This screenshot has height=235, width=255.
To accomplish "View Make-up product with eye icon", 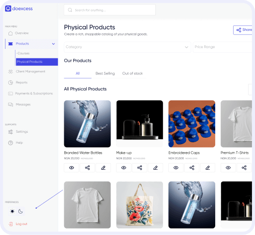I will point(124,168).
